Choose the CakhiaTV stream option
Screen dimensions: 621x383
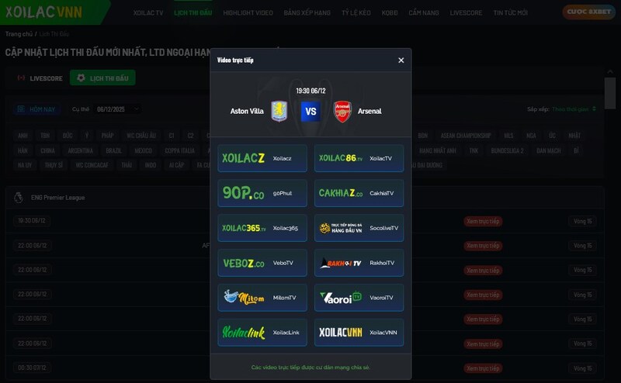359,193
